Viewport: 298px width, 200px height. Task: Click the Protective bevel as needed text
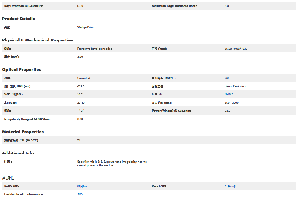95,49
